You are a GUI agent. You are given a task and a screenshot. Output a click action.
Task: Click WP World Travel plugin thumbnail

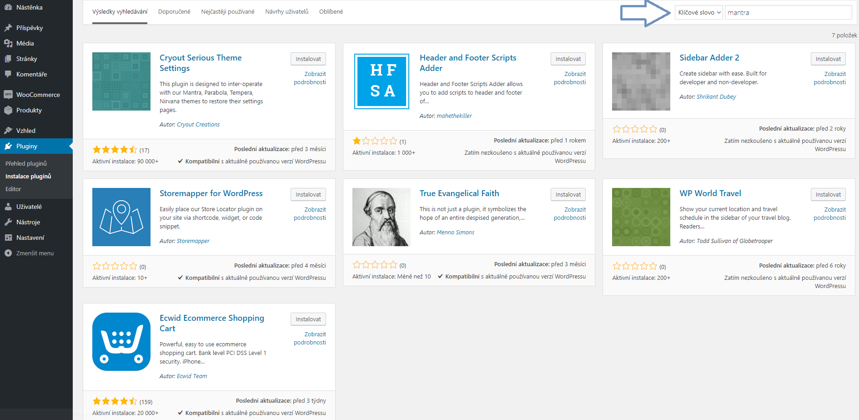pyautogui.click(x=641, y=217)
